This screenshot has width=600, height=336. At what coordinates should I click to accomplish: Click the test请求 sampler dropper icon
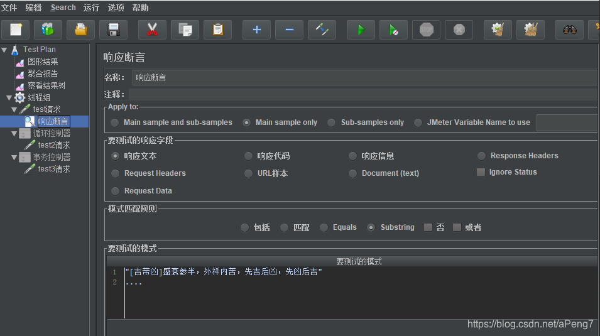[25, 109]
